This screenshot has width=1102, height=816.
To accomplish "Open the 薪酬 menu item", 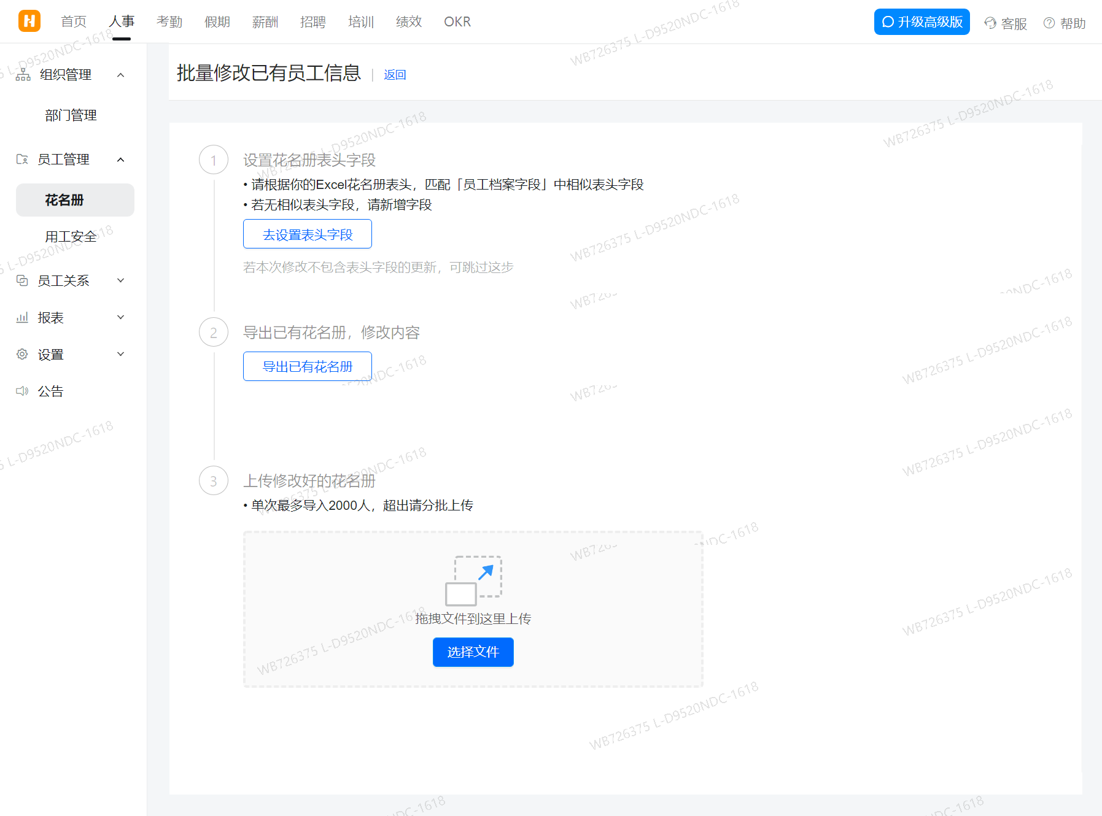I will (x=265, y=21).
